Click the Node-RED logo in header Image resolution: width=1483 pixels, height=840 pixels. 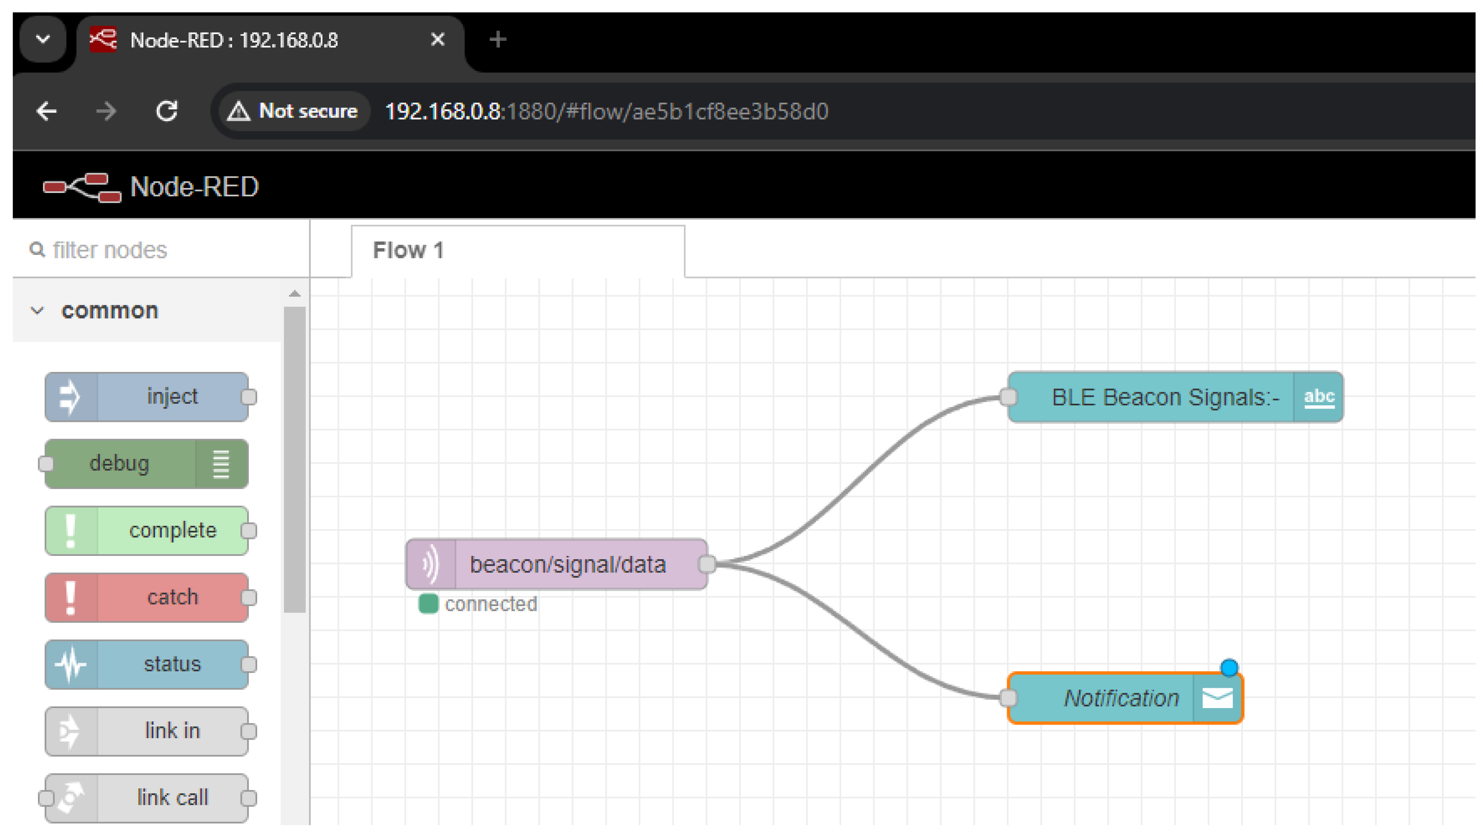pyautogui.click(x=82, y=187)
